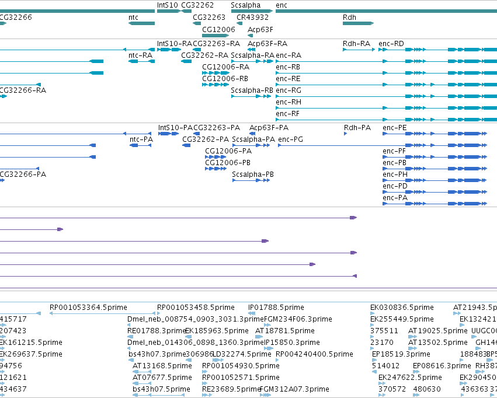Click the CG12006 gene label
This screenshot has height=398, width=497.
[218, 29]
